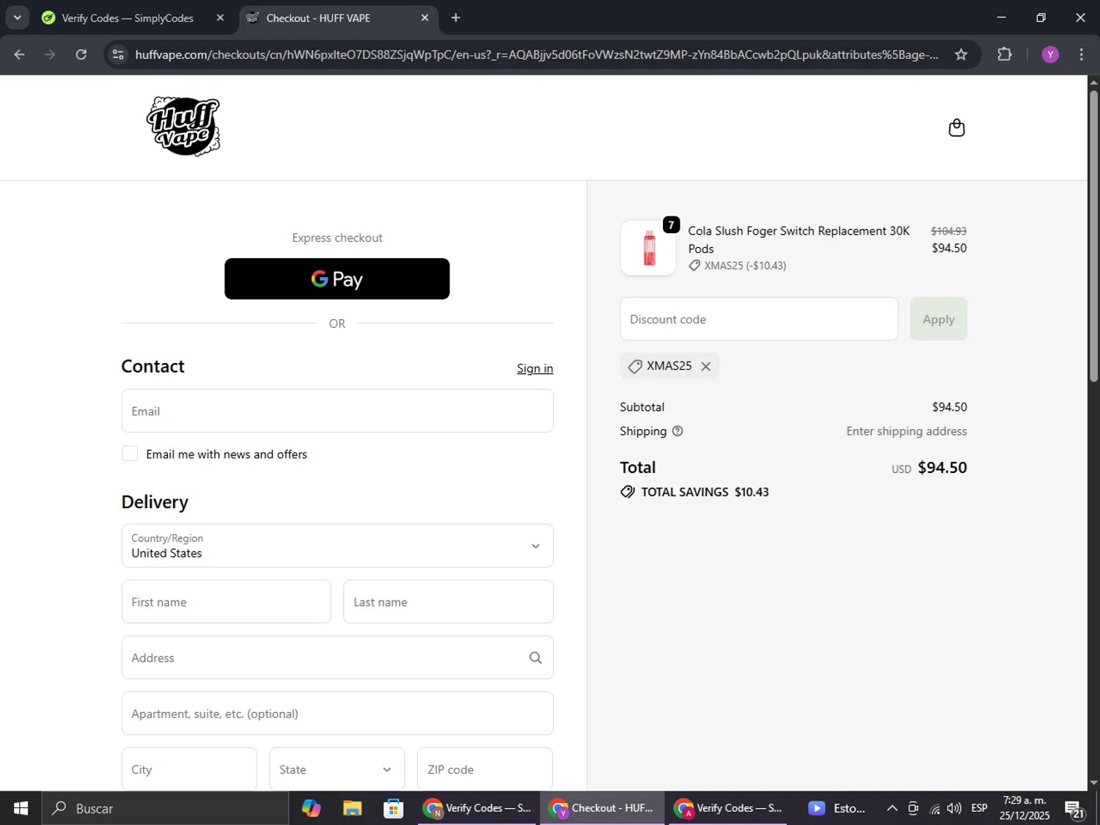This screenshot has height=825, width=1100.
Task: Open the first Verify Codes taskbar window
Action: pyautogui.click(x=477, y=808)
